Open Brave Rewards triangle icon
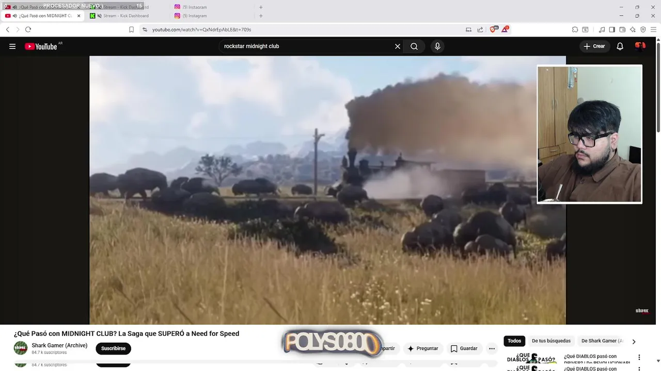The image size is (661, 371). tap(505, 29)
